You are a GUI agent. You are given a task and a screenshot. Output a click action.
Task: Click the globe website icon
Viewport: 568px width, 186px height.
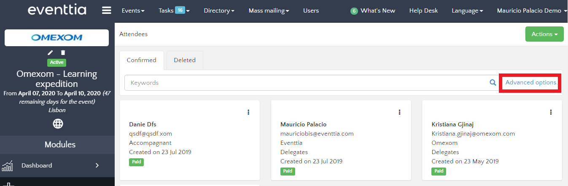58,123
